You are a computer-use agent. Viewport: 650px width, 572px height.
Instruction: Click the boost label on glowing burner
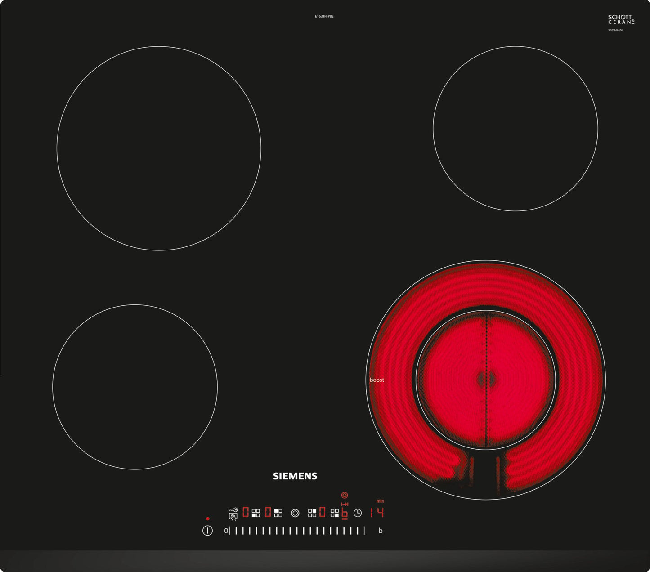click(377, 380)
